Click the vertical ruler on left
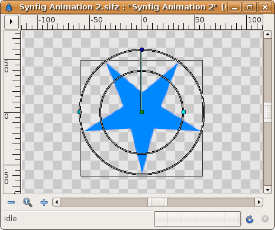This screenshot has height=230, width=275. click(12, 112)
